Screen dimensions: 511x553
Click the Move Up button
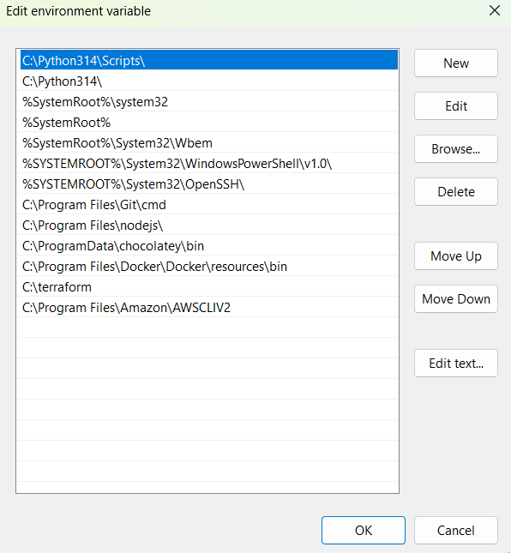click(x=455, y=256)
